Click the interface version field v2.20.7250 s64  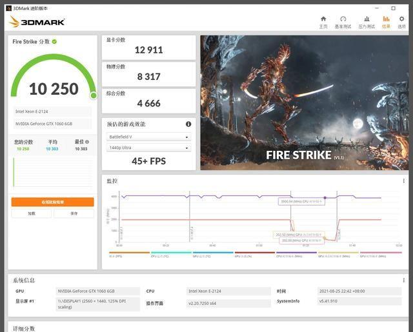point(228,303)
